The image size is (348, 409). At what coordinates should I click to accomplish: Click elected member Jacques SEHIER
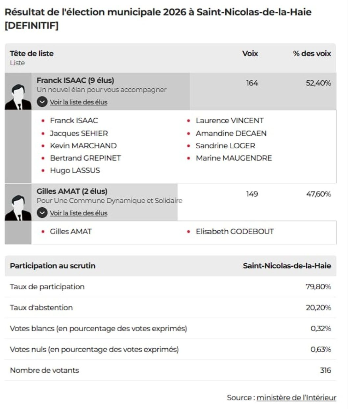(x=79, y=133)
